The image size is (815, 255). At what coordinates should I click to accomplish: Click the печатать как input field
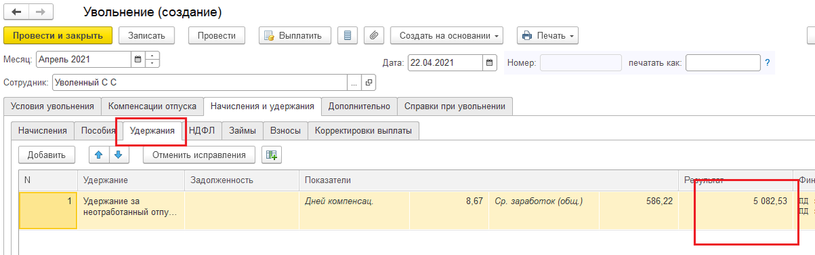click(723, 63)
